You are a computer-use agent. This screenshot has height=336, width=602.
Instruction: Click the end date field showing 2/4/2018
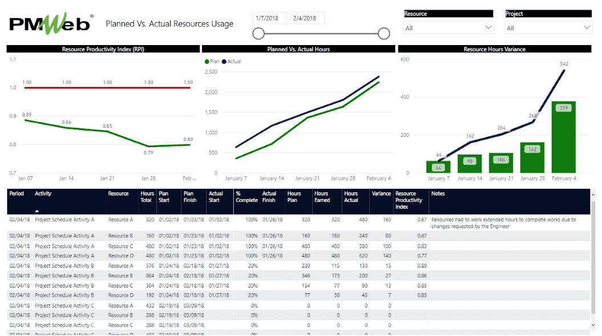pyautogui.click(x=307, y=18)
